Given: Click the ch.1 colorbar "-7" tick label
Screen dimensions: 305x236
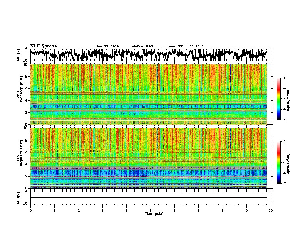Looking at the screenshot, I should click(284, 120).
